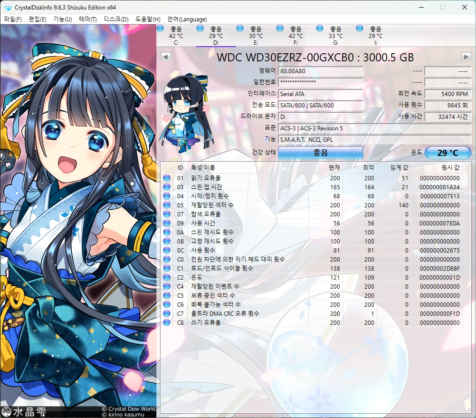The image size is (476, 418).
Task: Select the G: drive status icon
Action: point(320,29)
